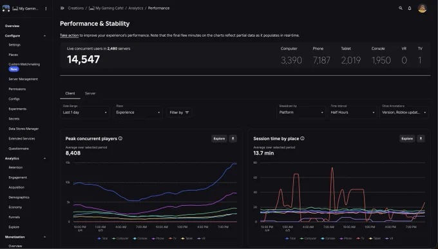Image resolution: width=438 pixels, height=249 pixels.
Task: Click the live concurrent users count 14,547
Action: [83, 59]
